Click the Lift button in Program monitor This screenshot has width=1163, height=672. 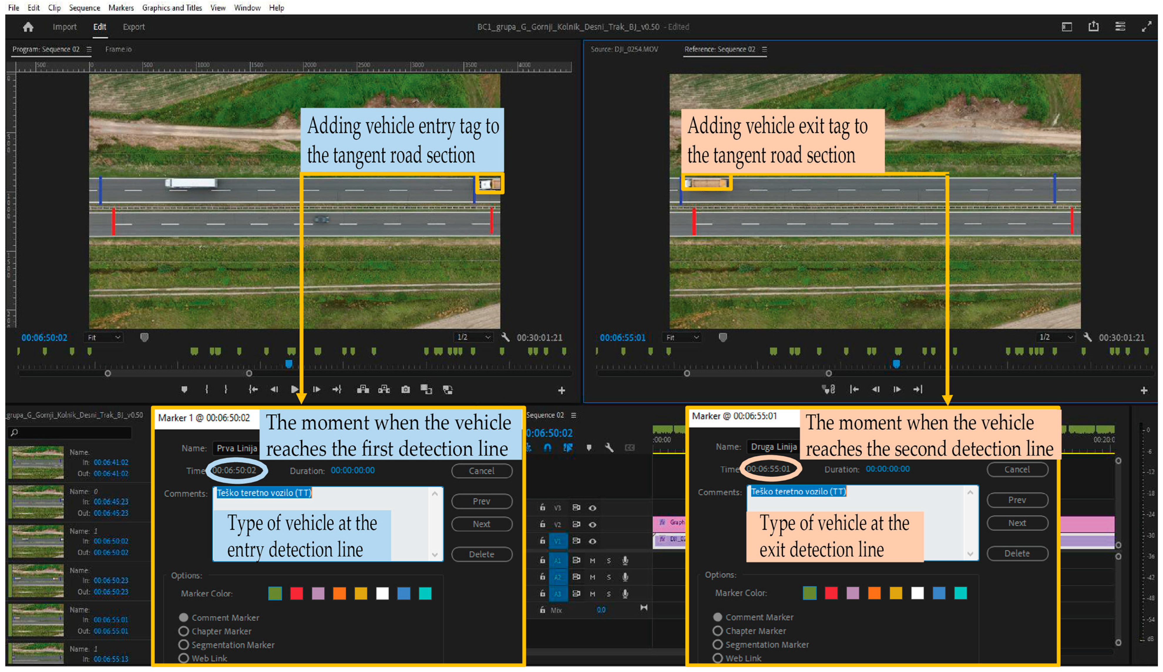(x=363, y=390)
